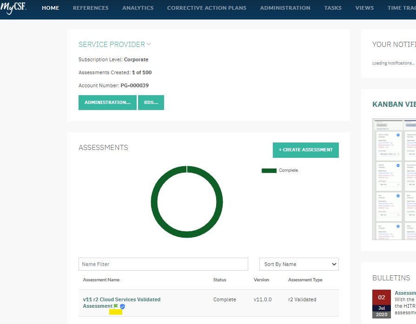Click the Assessment Type column header
The width and height of the screenshot is (416, 324).
[305, 280]
